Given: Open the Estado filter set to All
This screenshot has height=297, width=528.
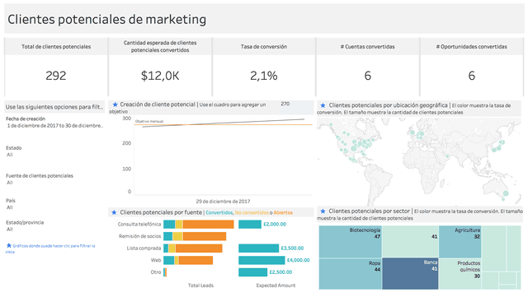Looking at the screenshot, I should (x=10, y=155).
